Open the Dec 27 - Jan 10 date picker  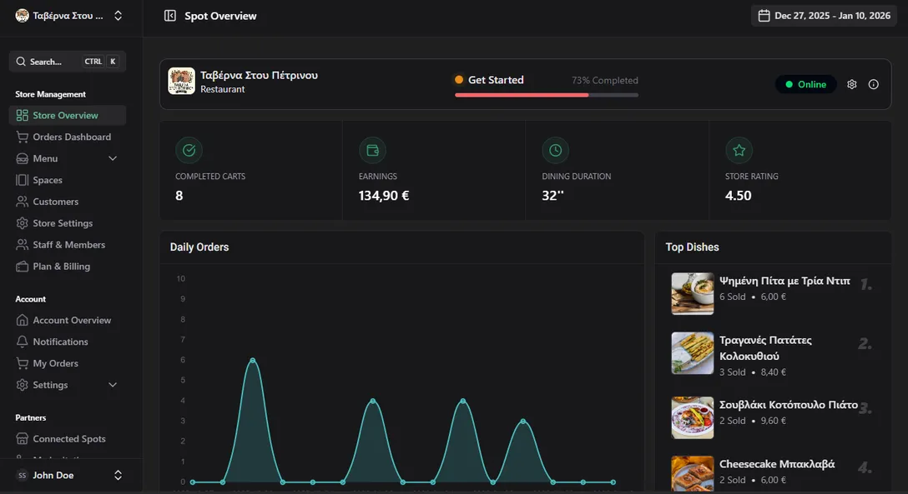click(824, 15)
